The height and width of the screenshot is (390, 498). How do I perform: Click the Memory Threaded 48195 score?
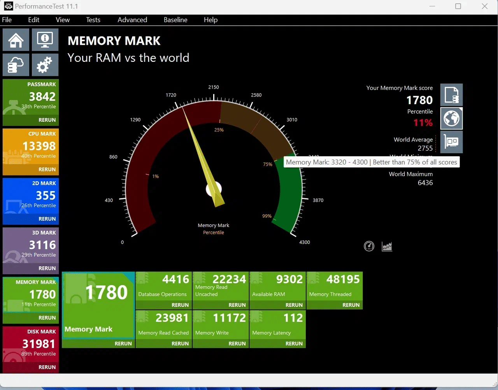point(343,279)
